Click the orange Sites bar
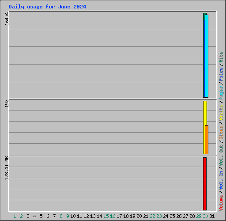 click(x=207, y=140)
